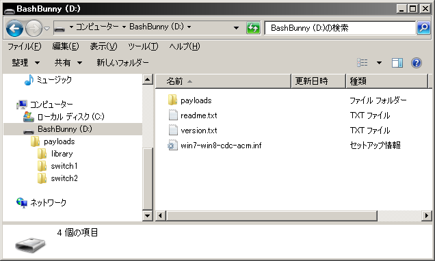The width and height of the screenshot is (435, 261).
Task: Click the disk icon beside ローカル ディスク (C:)
Action: point(29,117)
